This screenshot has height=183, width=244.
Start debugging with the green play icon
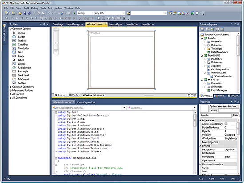[75, 13]
